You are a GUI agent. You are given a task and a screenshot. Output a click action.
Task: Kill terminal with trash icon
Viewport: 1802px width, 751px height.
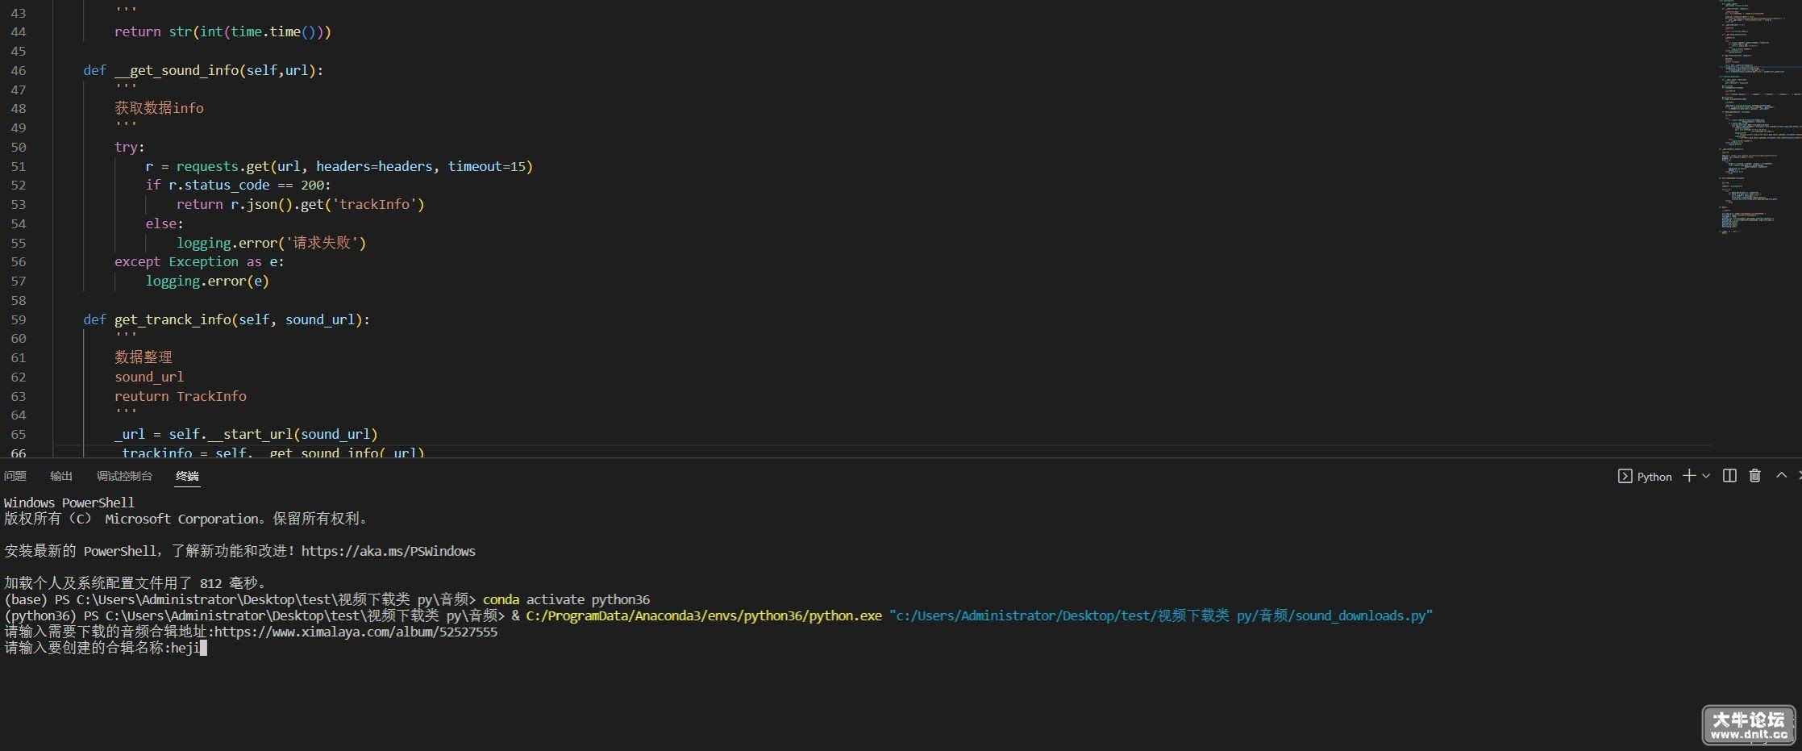pos(1755,476)
